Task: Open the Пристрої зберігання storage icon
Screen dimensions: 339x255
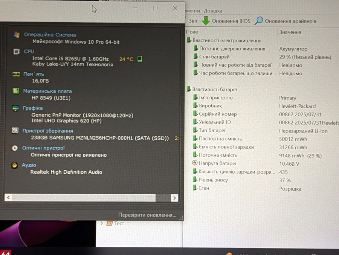Action: click(15, 131)
